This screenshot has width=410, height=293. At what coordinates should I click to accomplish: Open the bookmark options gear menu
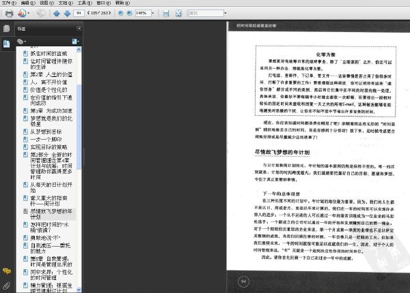pos(21,42)
